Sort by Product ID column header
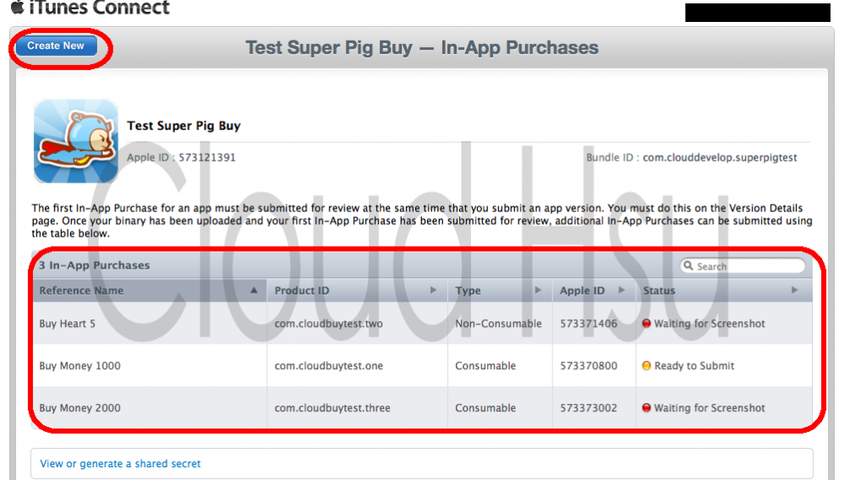The width and height of the screenshot is (866, 480). [358, 291]
